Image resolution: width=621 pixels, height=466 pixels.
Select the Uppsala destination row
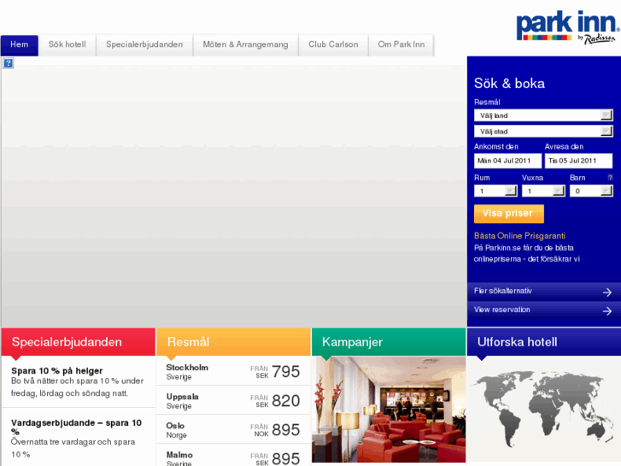click(x=234, y=400)
